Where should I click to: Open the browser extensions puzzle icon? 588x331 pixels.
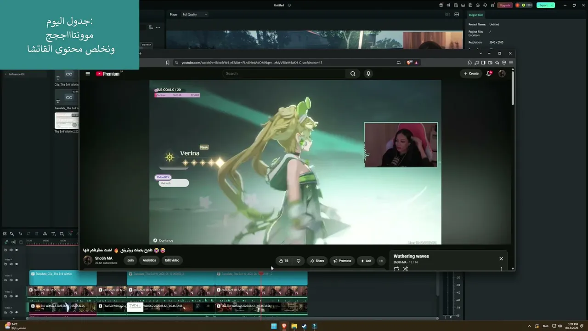[469, 63]
